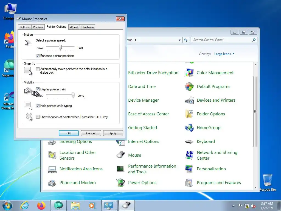Click the pointer speed slider thumb
The image size is (281, 211).
click(x=60, y=47)
